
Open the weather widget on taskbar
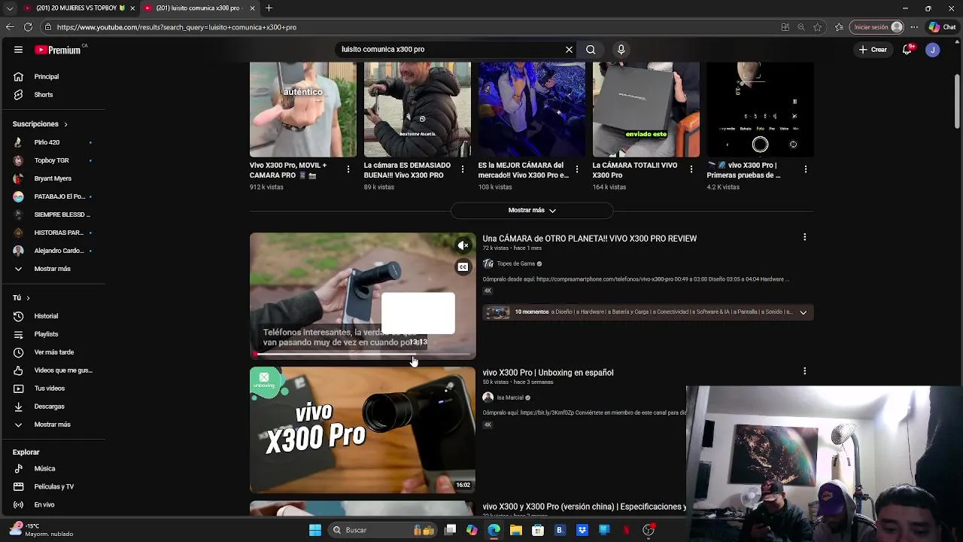[x=41, y=530]
